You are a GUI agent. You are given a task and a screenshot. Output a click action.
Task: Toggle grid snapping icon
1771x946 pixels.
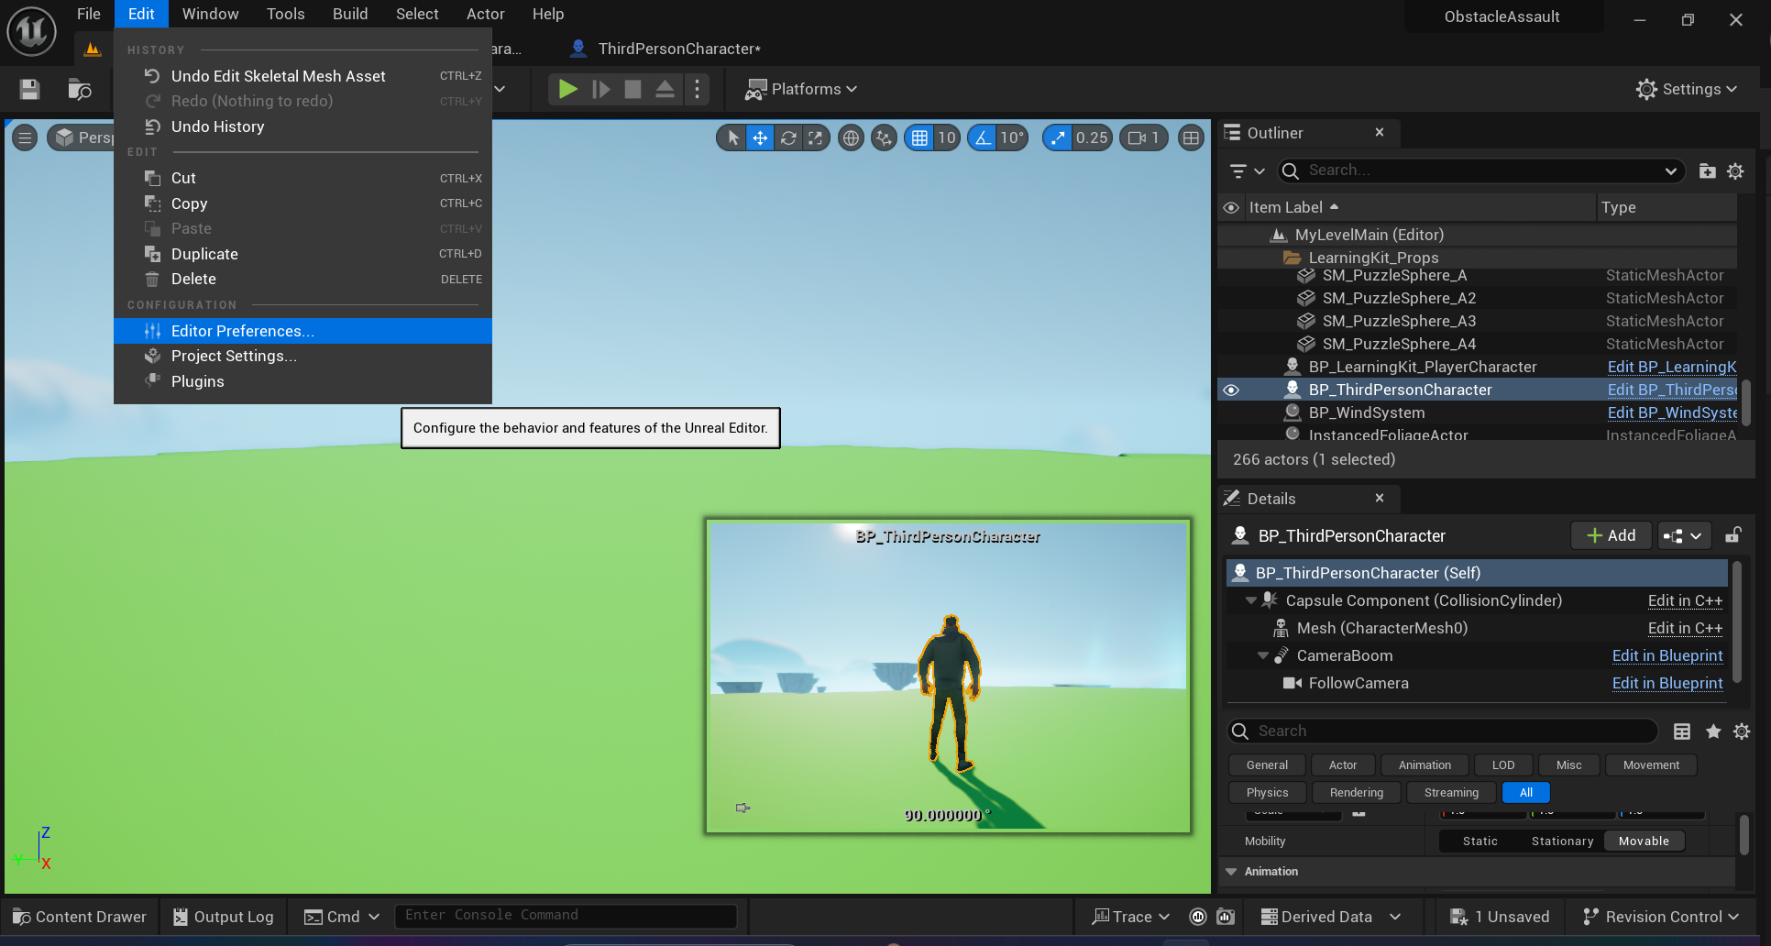919,137
